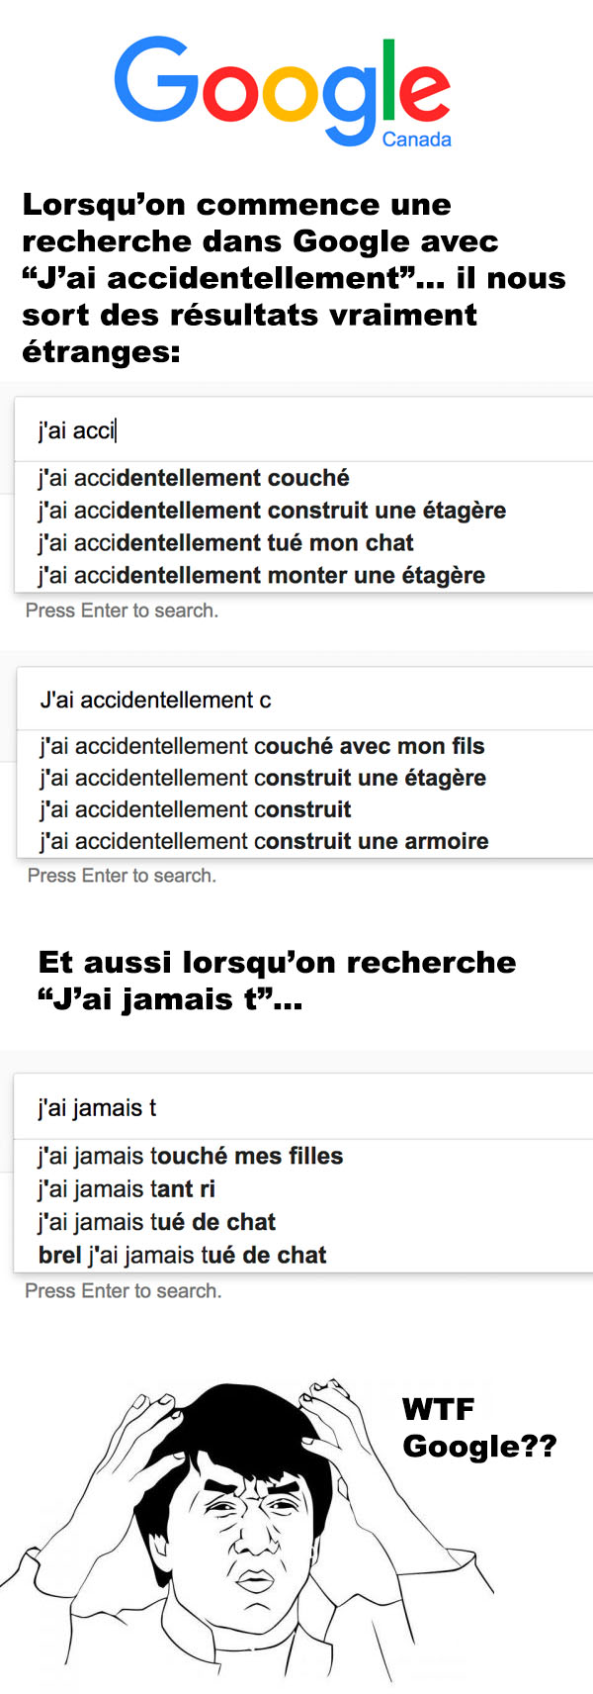This screenshot has width=593, height=1694.
Task: Click the search field containing "j'ai acci"
Action: 303,429
